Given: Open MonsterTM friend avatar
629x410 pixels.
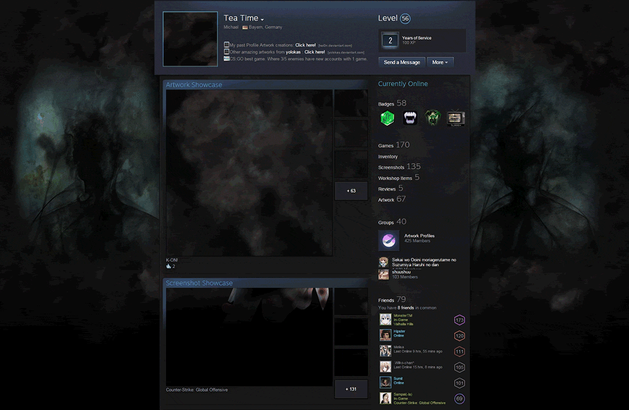Looking at the screenshot, I should [x=386, y=320].
